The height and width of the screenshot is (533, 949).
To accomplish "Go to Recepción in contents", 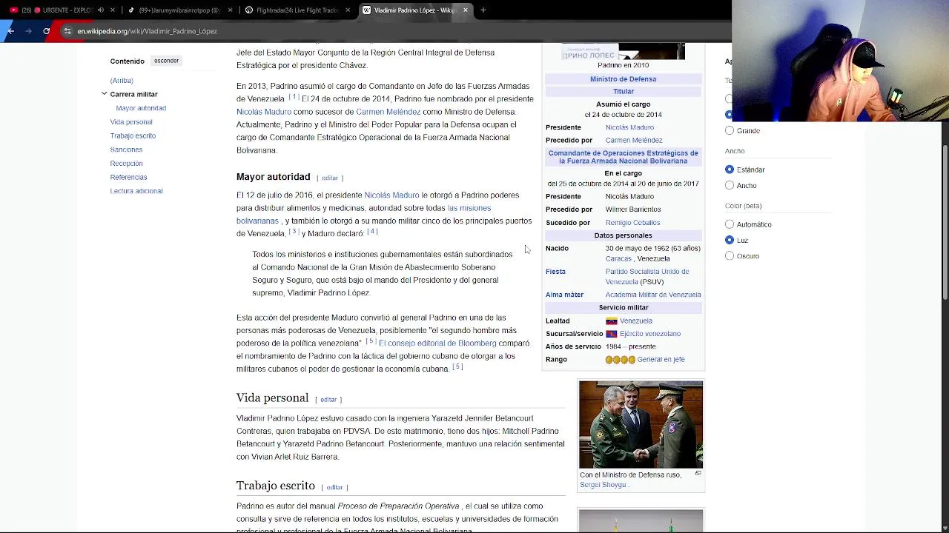I will point(126,164).
